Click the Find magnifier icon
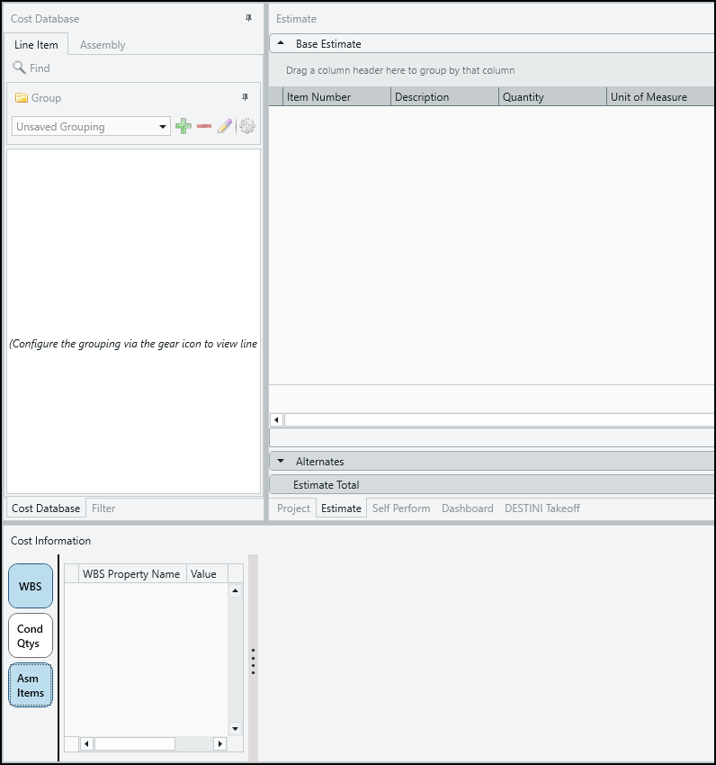716x765 pixels. coord(19,67)
